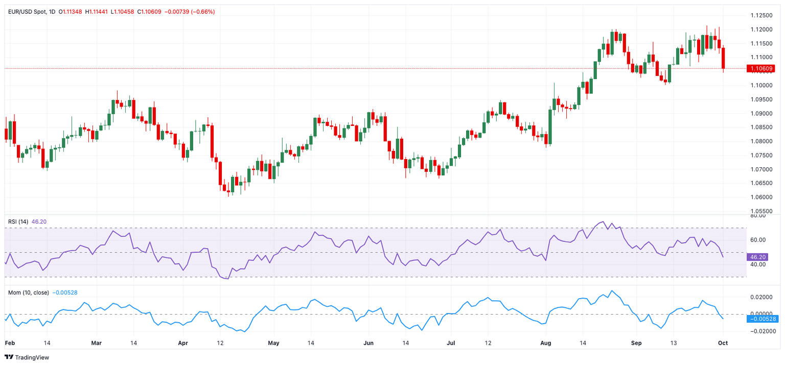Click the 1.09000 price axis label

[x=760, y=113]
